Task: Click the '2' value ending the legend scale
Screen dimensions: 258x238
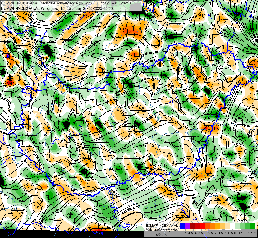Action: 255,233
